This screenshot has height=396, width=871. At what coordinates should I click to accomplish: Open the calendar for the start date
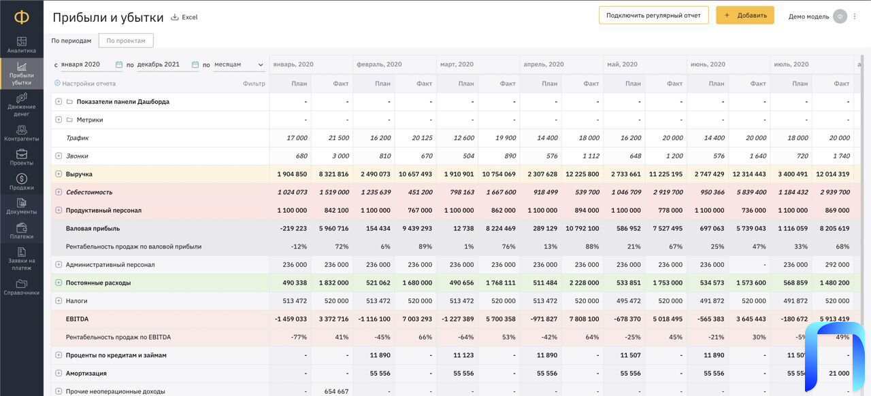click(119, 65)
